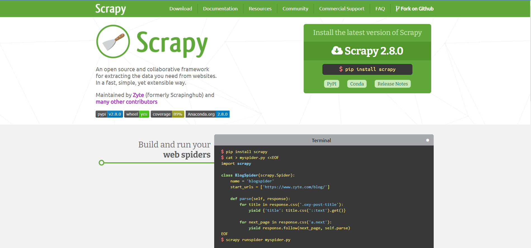Follow the Zyte link

pos(138,95)
